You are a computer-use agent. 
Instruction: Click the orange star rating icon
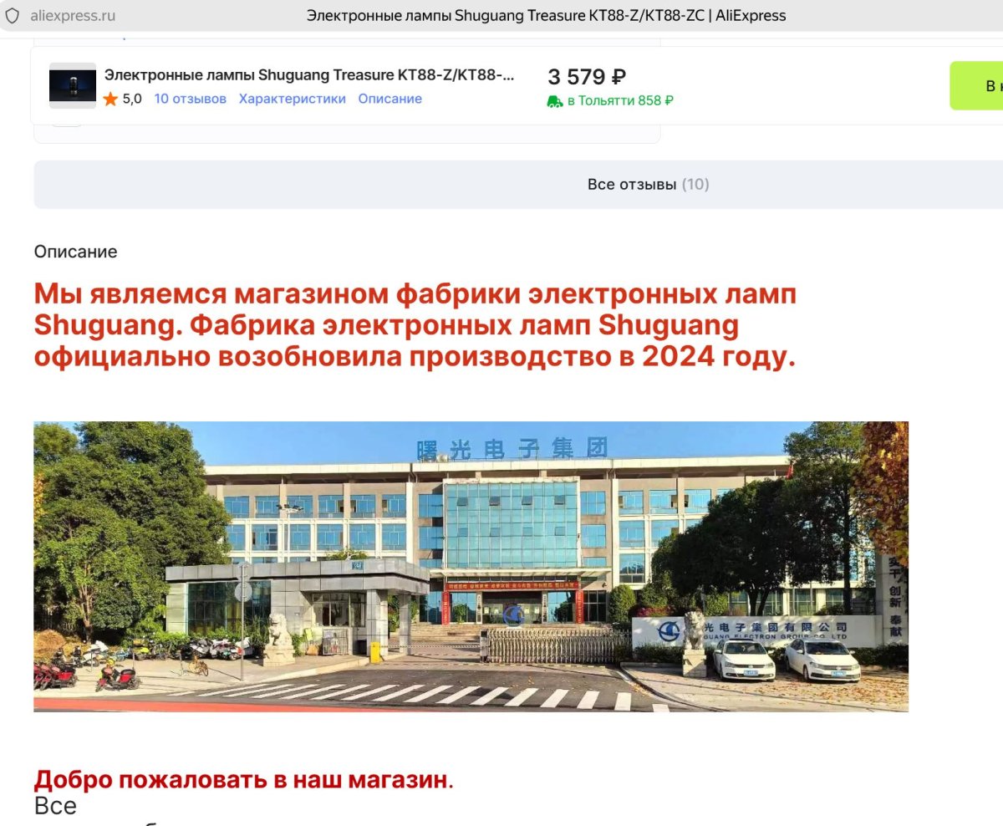(x=110, y=99)
